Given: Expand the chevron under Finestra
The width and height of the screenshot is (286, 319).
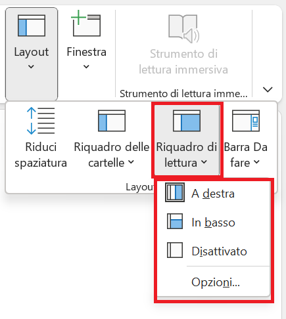Looking at the screenshot, I should coord(86,66).
